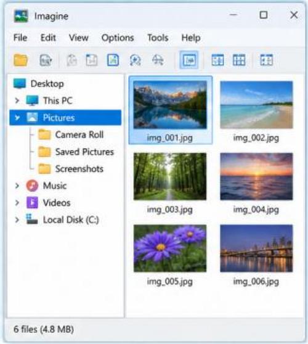Toggle the highlighted thumbnail browser view icon
Image resolution: width=308 pixels, height=344 pixels.
(x=189, y=60)
